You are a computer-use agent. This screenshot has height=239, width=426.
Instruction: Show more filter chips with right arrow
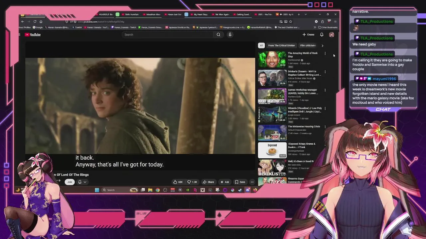(x=322, y=45)
